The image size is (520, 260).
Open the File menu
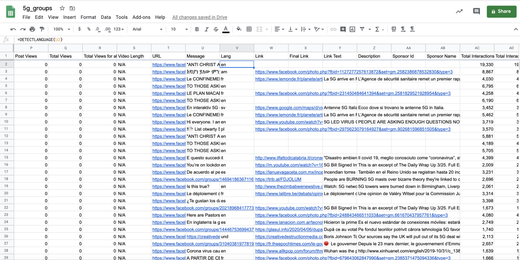tap(26, 17)
